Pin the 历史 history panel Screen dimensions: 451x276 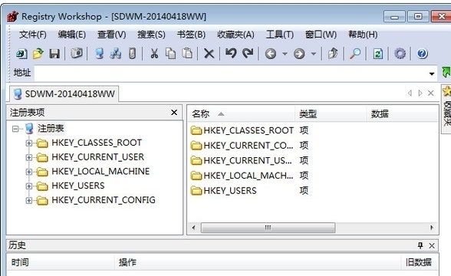pyautogui.click(x=420, y=245)
